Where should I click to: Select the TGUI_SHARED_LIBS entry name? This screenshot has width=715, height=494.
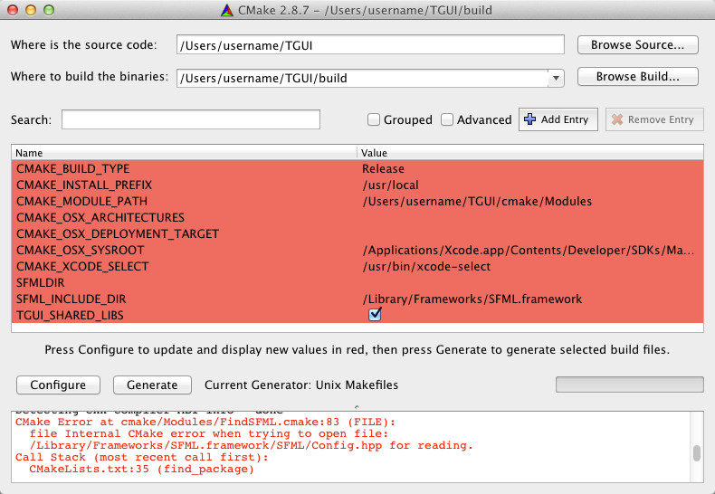(70, 315)
